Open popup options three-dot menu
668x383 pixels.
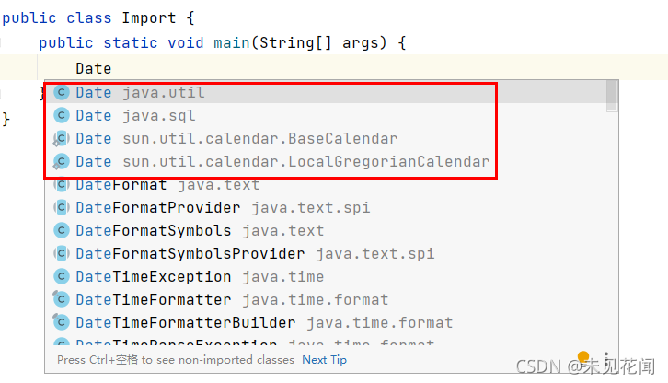click(x=606, y=359)
